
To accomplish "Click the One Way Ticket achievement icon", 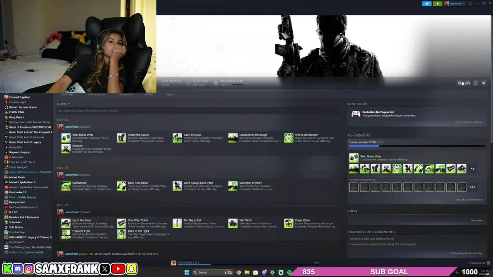I will [122, 223].
